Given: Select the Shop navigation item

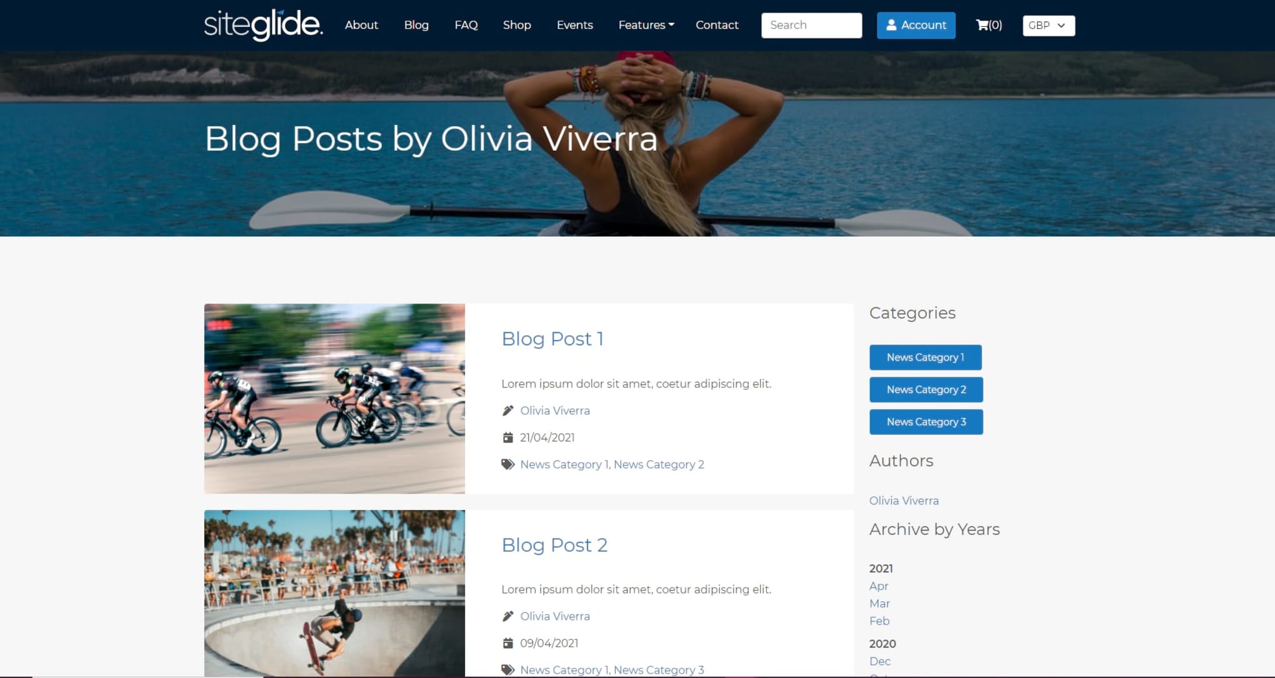Looking at the screenshot, I should (517, 25).
